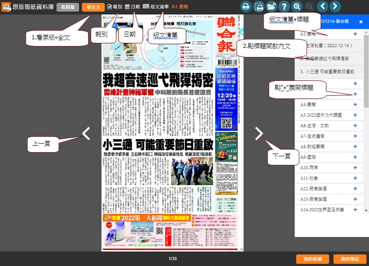369x266 pixels.
Task: Click the plus beside A14-2022世界盃足球賽
Action: tap(355, 210)
